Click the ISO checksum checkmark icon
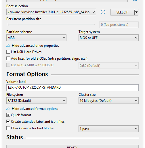145x148 pixels. tap(103, 12)
